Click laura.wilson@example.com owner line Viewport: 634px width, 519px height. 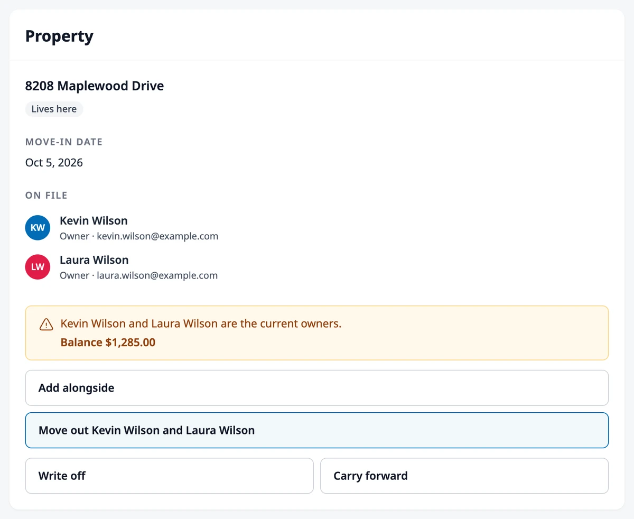138,275
